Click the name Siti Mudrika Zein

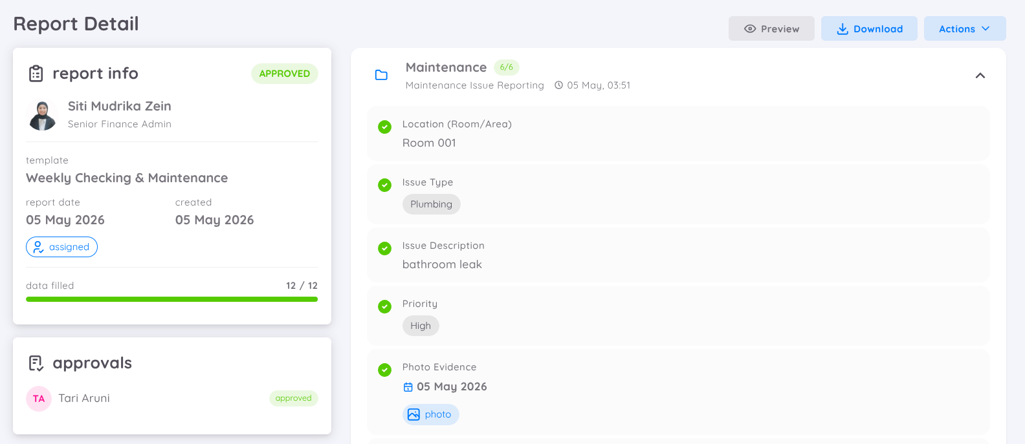pos(120,106)
